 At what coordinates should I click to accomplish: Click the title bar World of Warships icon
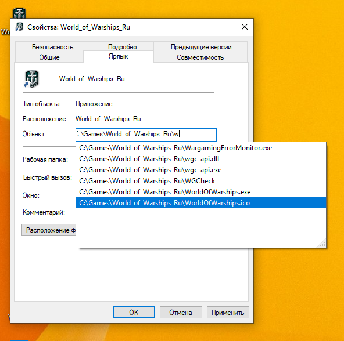(20, 27)
